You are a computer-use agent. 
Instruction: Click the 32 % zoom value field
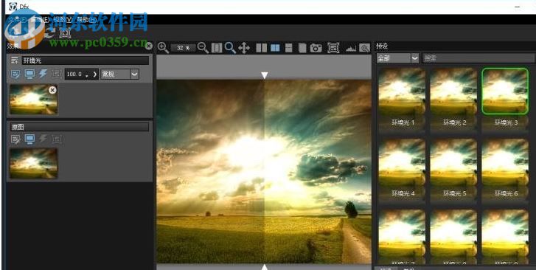click(x=183, y=48)
